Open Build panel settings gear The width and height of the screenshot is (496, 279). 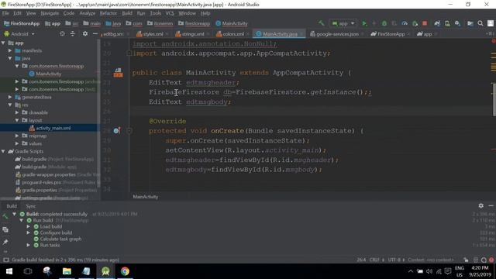point(480,206)
